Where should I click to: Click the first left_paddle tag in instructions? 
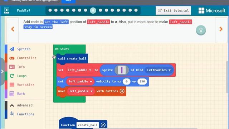pos(98,22)
